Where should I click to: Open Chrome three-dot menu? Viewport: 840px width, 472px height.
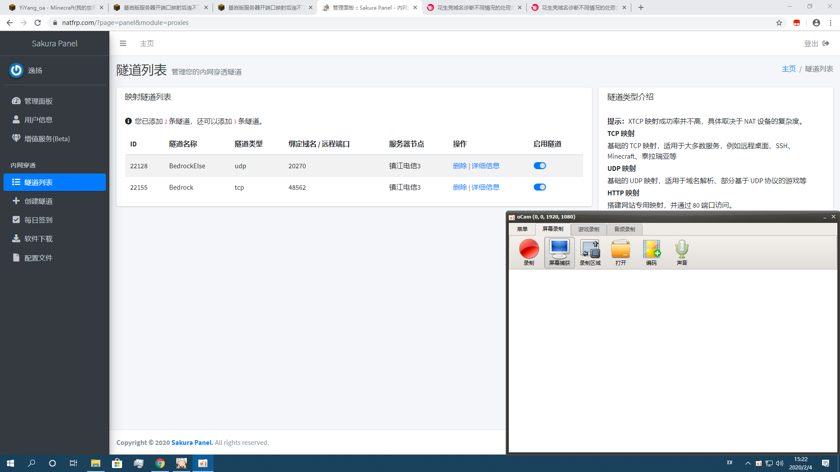coord(830,23)
